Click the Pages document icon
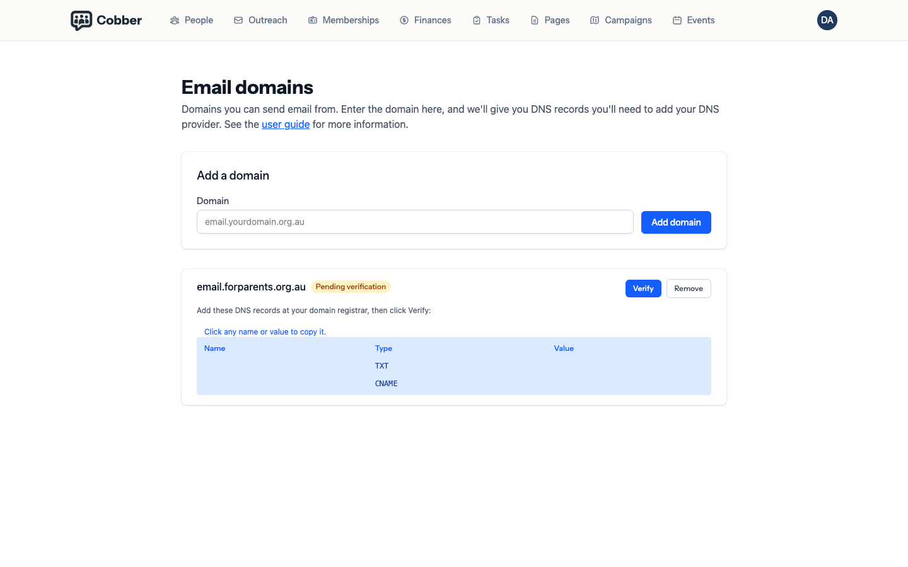The width and height of the screenshot is (908, 567). tap(535, 20)
